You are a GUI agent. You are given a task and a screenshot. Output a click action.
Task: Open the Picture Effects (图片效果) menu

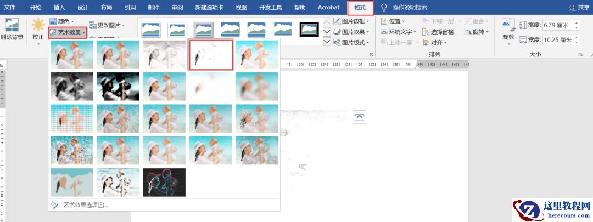tap(351, 32)
